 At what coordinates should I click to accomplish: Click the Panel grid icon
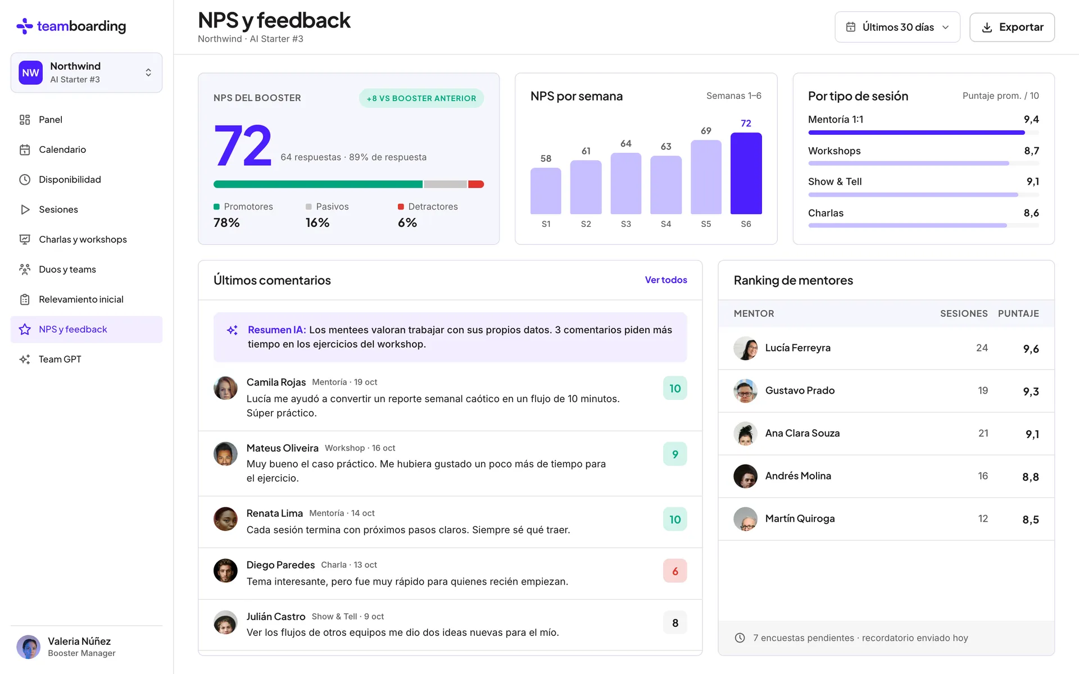pyautogui.click(x=25, y=120)
